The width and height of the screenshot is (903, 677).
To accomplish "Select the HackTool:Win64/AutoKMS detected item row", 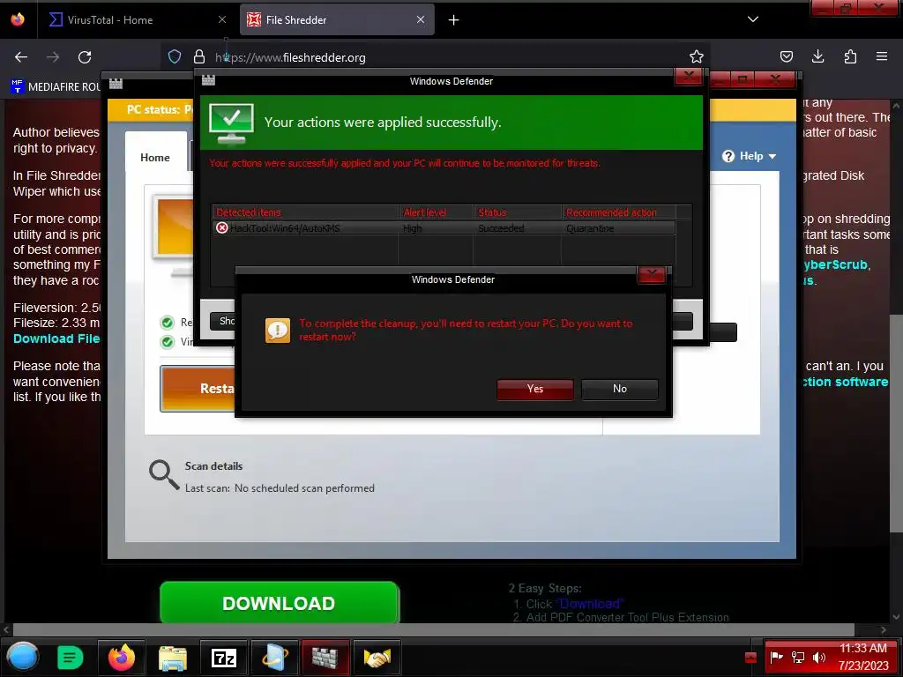I will [x=443, y=228].
